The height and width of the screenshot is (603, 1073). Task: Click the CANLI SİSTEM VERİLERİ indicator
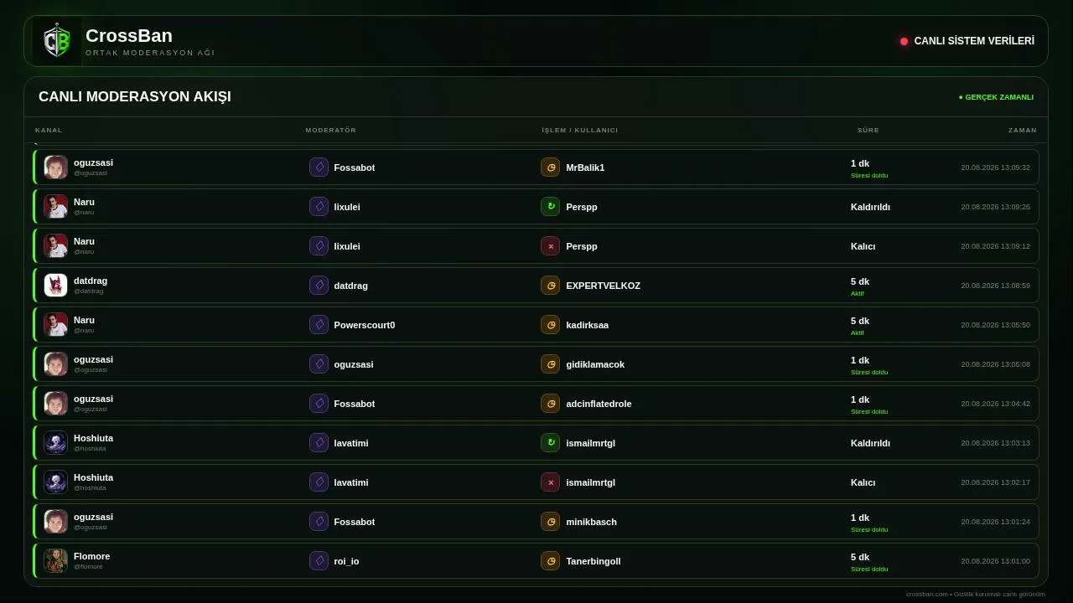click(967, 41)
